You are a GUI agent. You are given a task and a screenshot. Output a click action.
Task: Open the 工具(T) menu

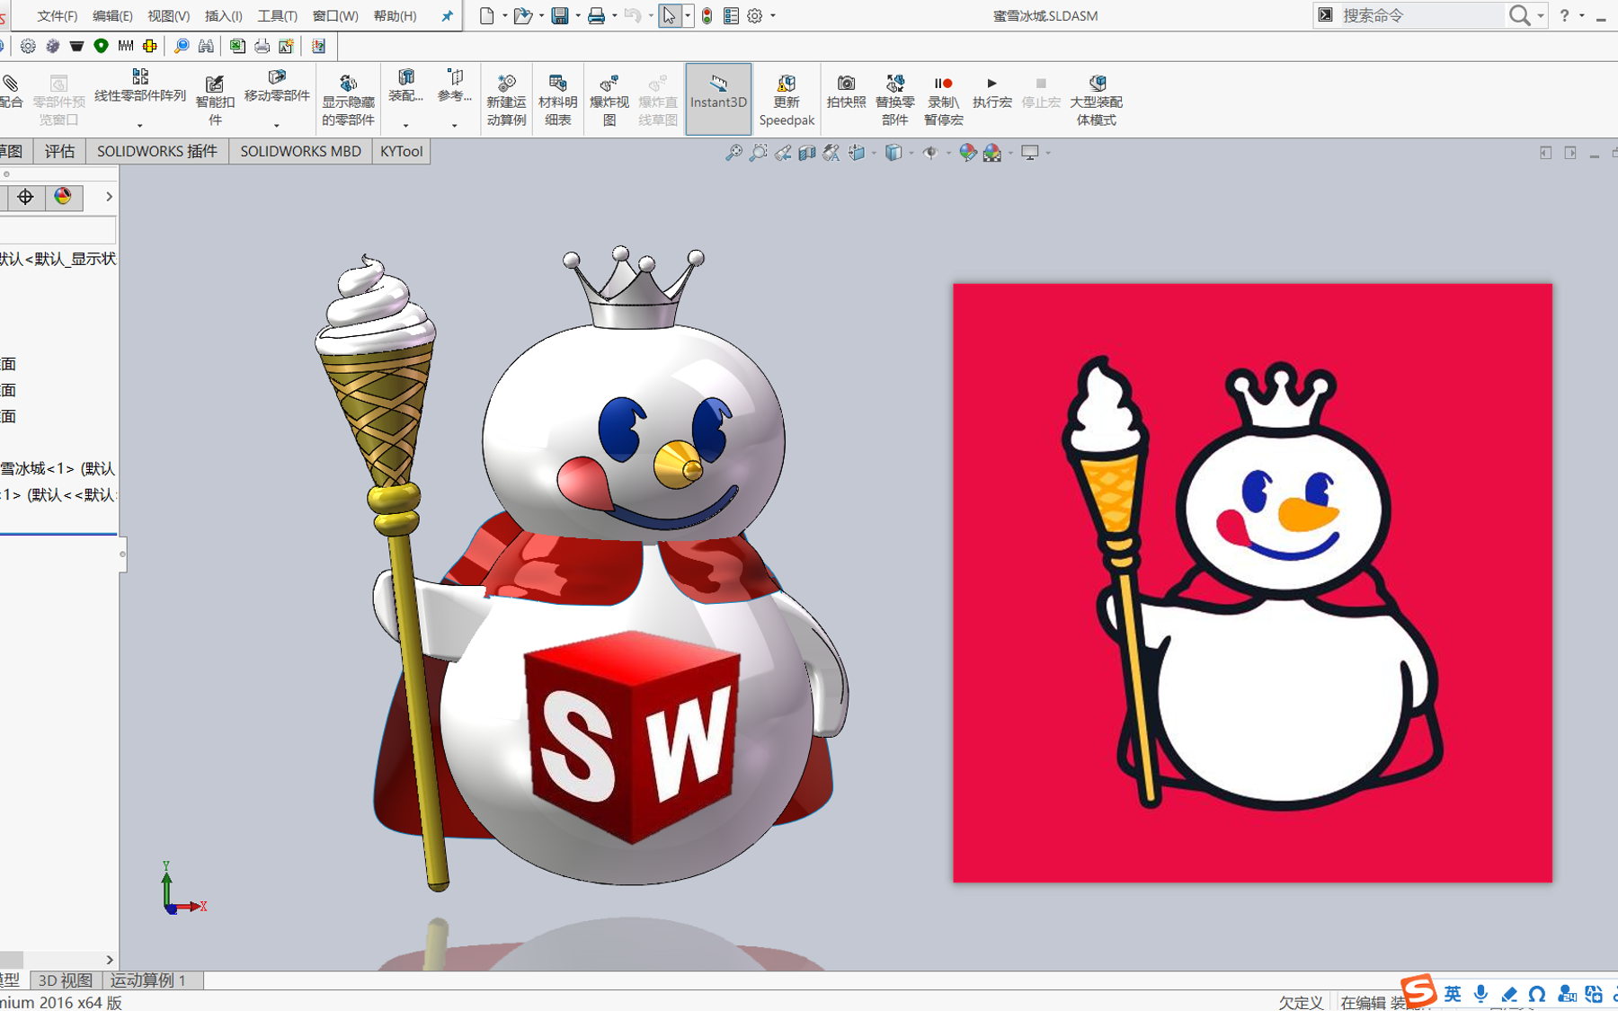point(277,16)
